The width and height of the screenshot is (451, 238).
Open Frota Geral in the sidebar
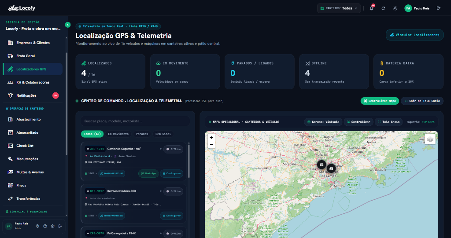33,56
